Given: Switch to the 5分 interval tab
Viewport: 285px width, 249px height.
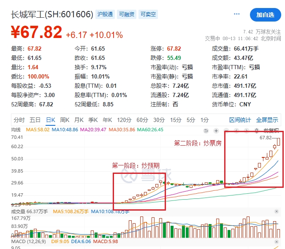Looking at the screenshot, I should (x=191, y=120).
